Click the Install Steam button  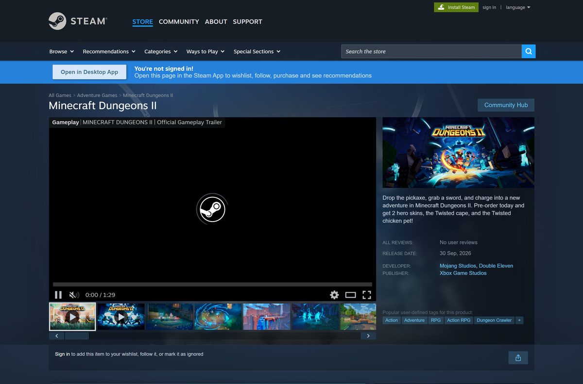tap(456, 7)
